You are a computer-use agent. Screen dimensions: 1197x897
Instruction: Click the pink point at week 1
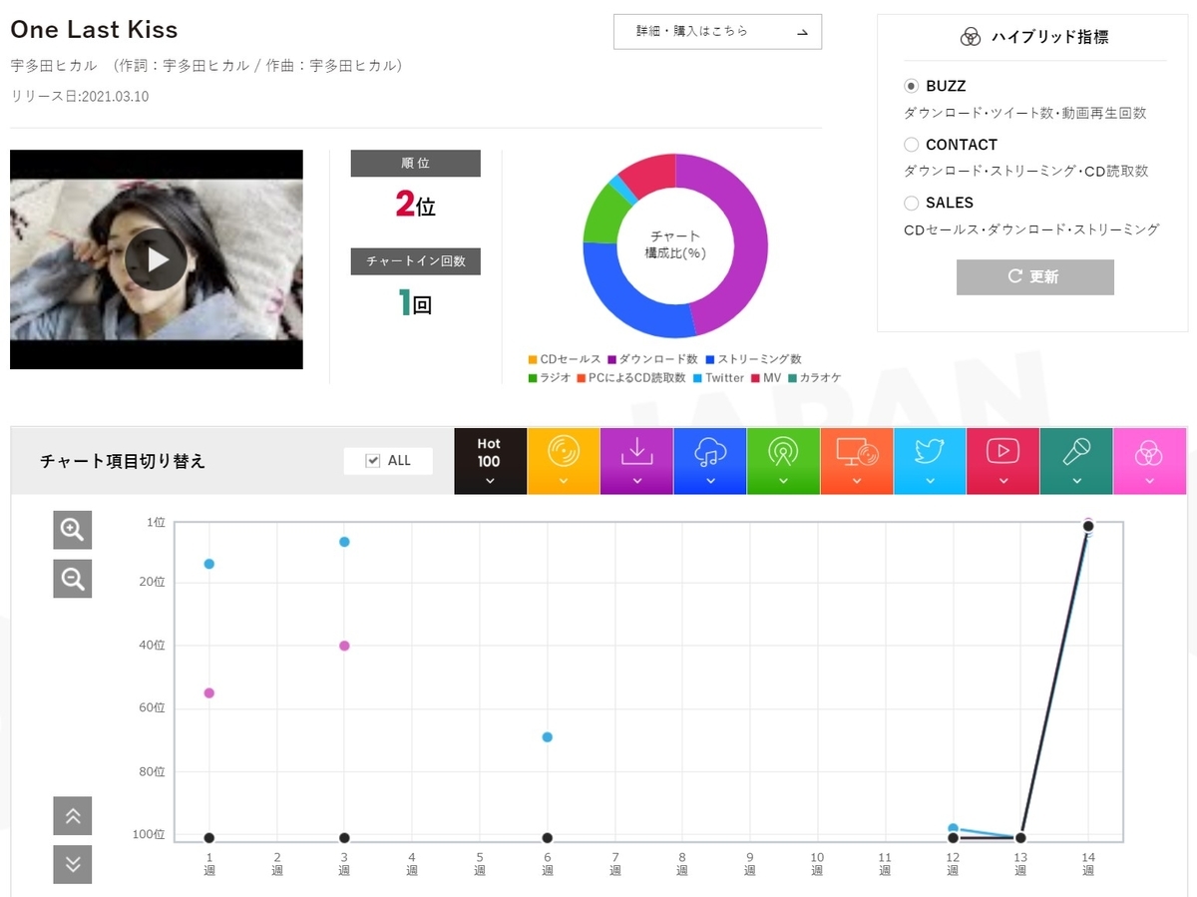click(208, 692)
